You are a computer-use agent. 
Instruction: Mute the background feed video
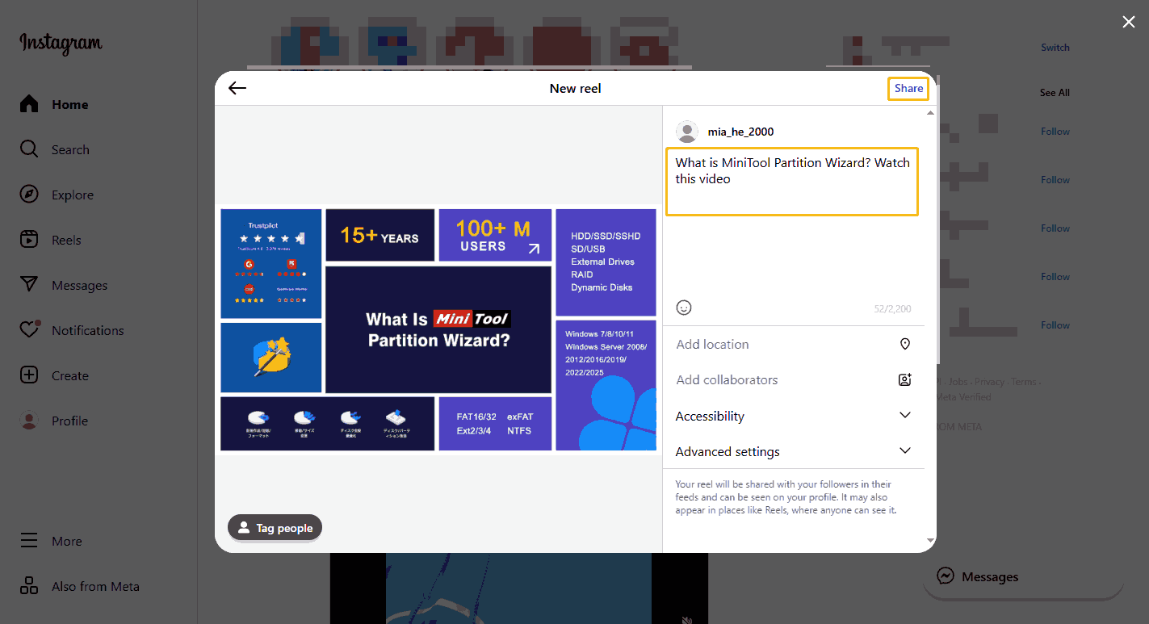[x=687, y=619]
